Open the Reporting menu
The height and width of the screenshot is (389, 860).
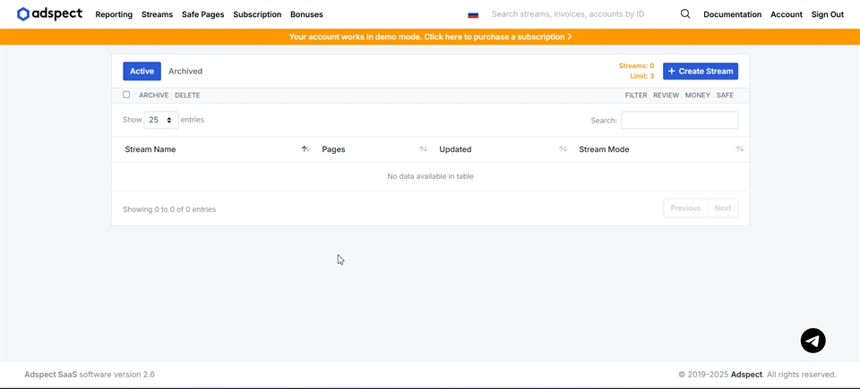click(x=114, y=14)
